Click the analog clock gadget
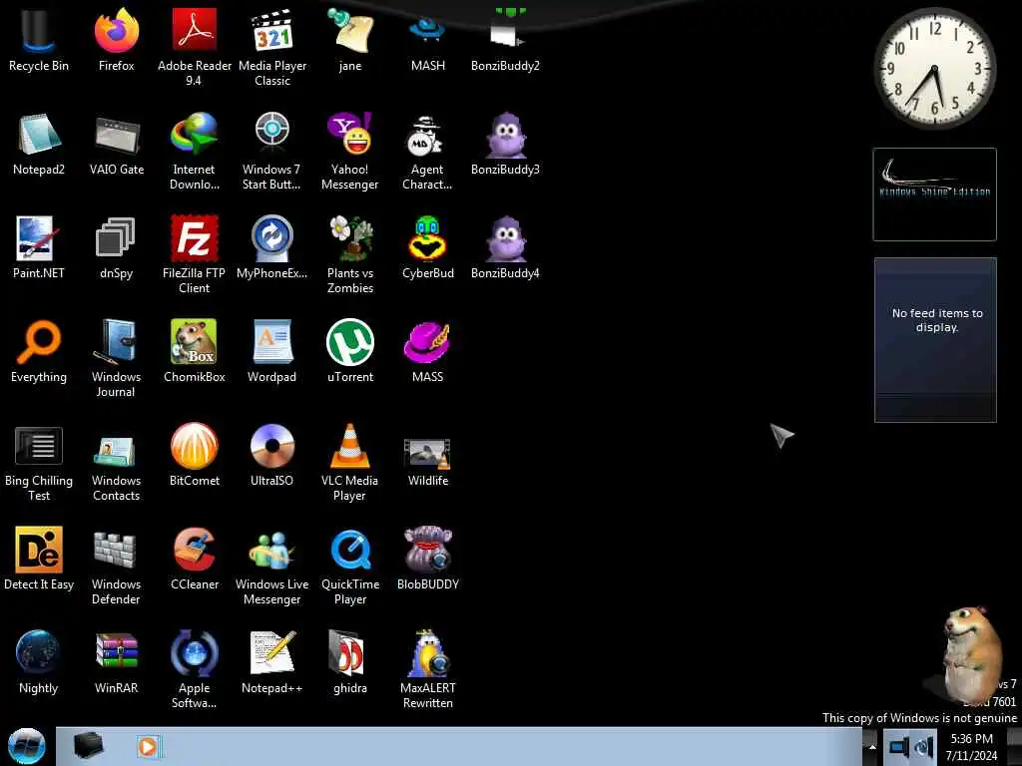This screenshot has width=1022, height=766. [x=934, y=68]
